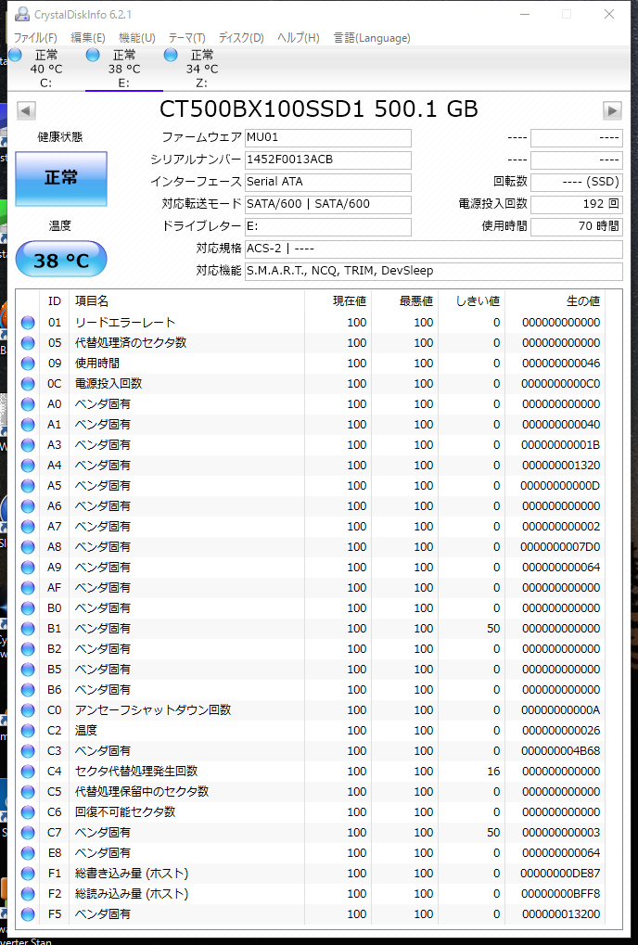Click the CrystalDiskInfo title bar app icon
This screenshot has width=638, height=945.
[21, 14]
